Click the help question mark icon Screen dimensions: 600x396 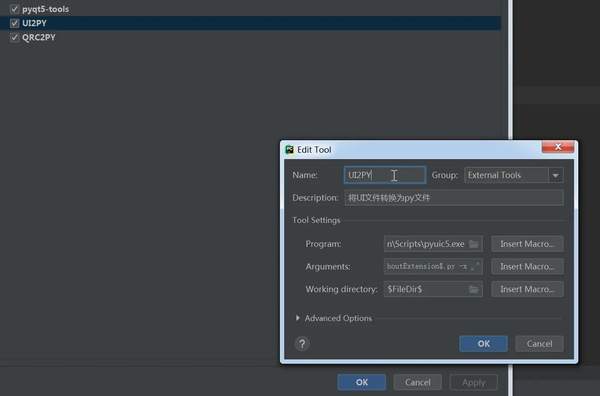302,344
